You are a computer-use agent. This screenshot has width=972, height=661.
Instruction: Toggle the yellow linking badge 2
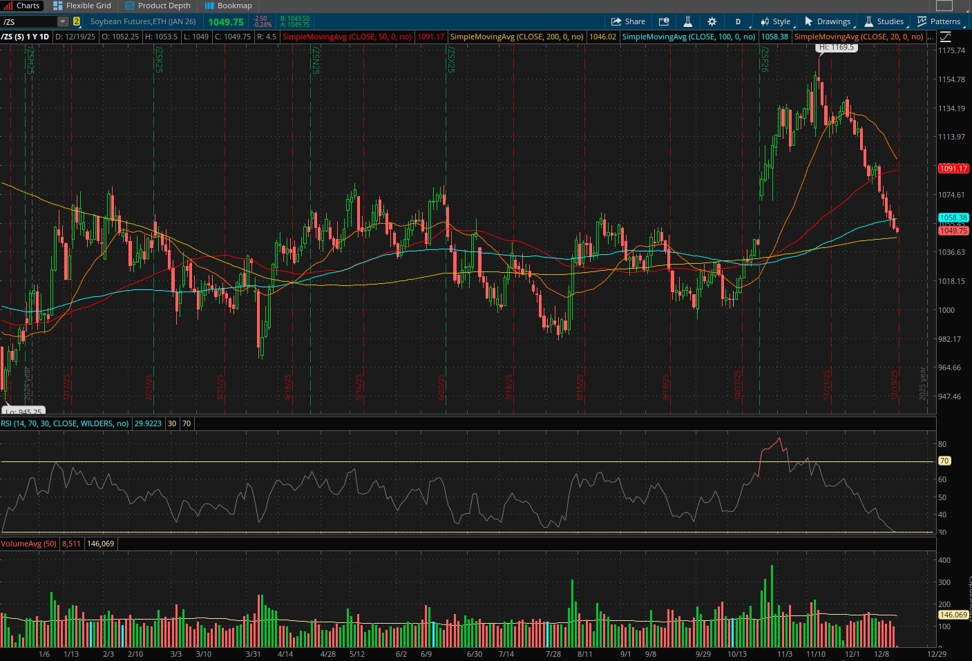tap(75, 21)
